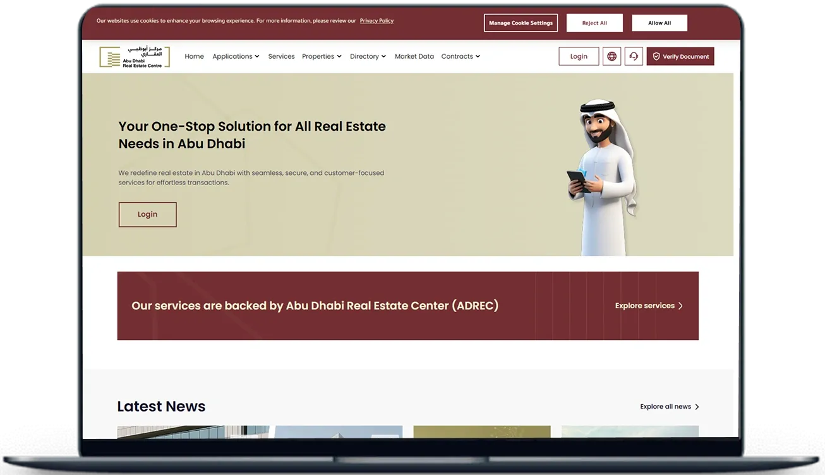Follow the Explore services link
This screenshot has height=475, width=825.
point(649,306)
